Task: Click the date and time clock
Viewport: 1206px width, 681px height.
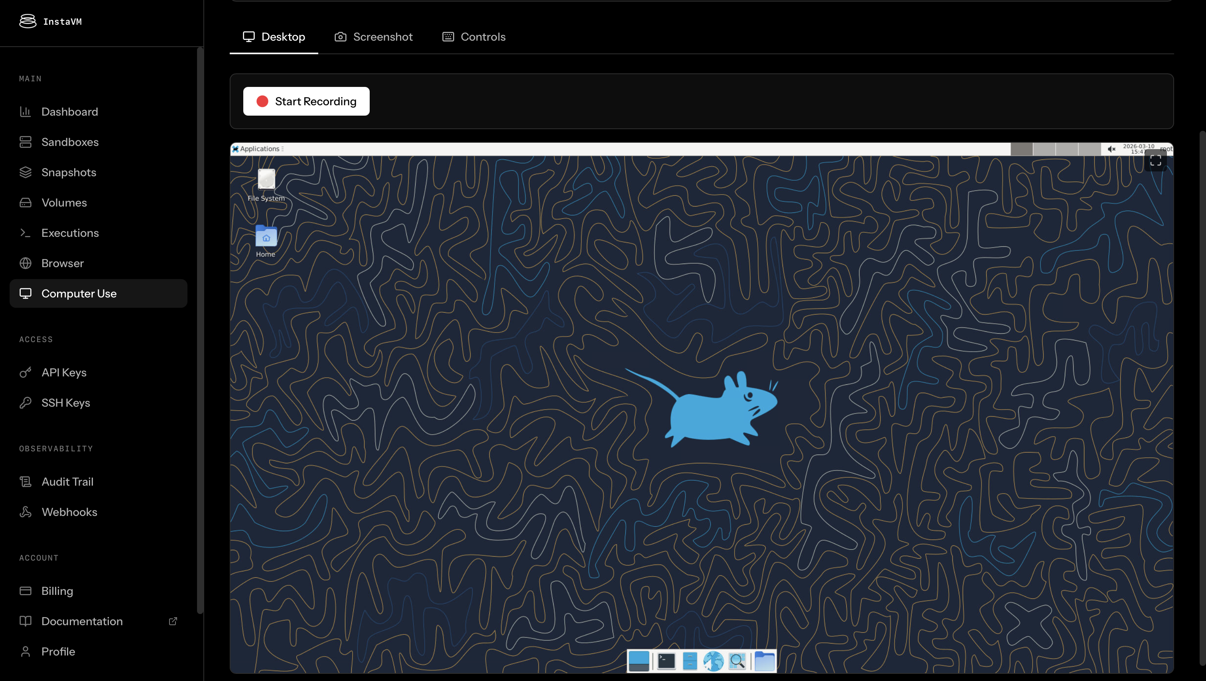Action: pos(1139,149)
